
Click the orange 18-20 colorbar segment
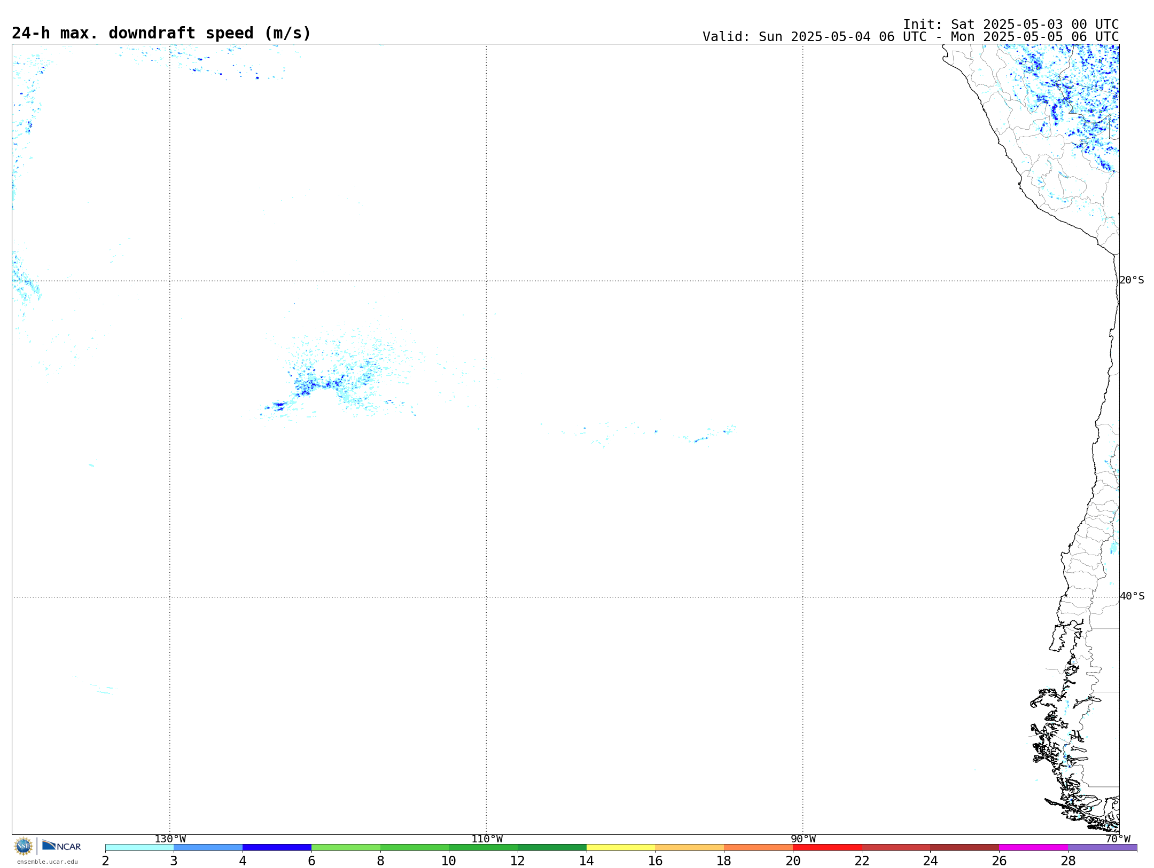point(759,848)
